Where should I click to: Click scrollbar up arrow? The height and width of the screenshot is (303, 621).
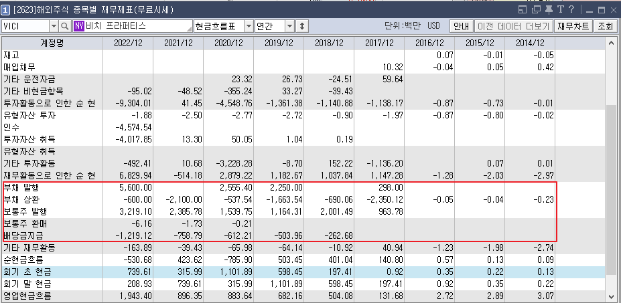point(612,43)
